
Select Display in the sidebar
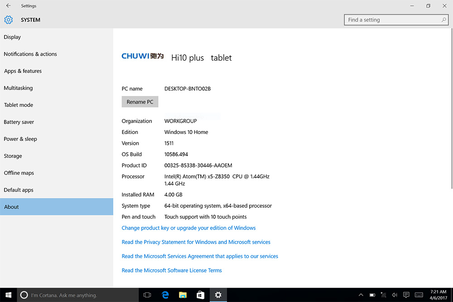[x=57, y=37]
